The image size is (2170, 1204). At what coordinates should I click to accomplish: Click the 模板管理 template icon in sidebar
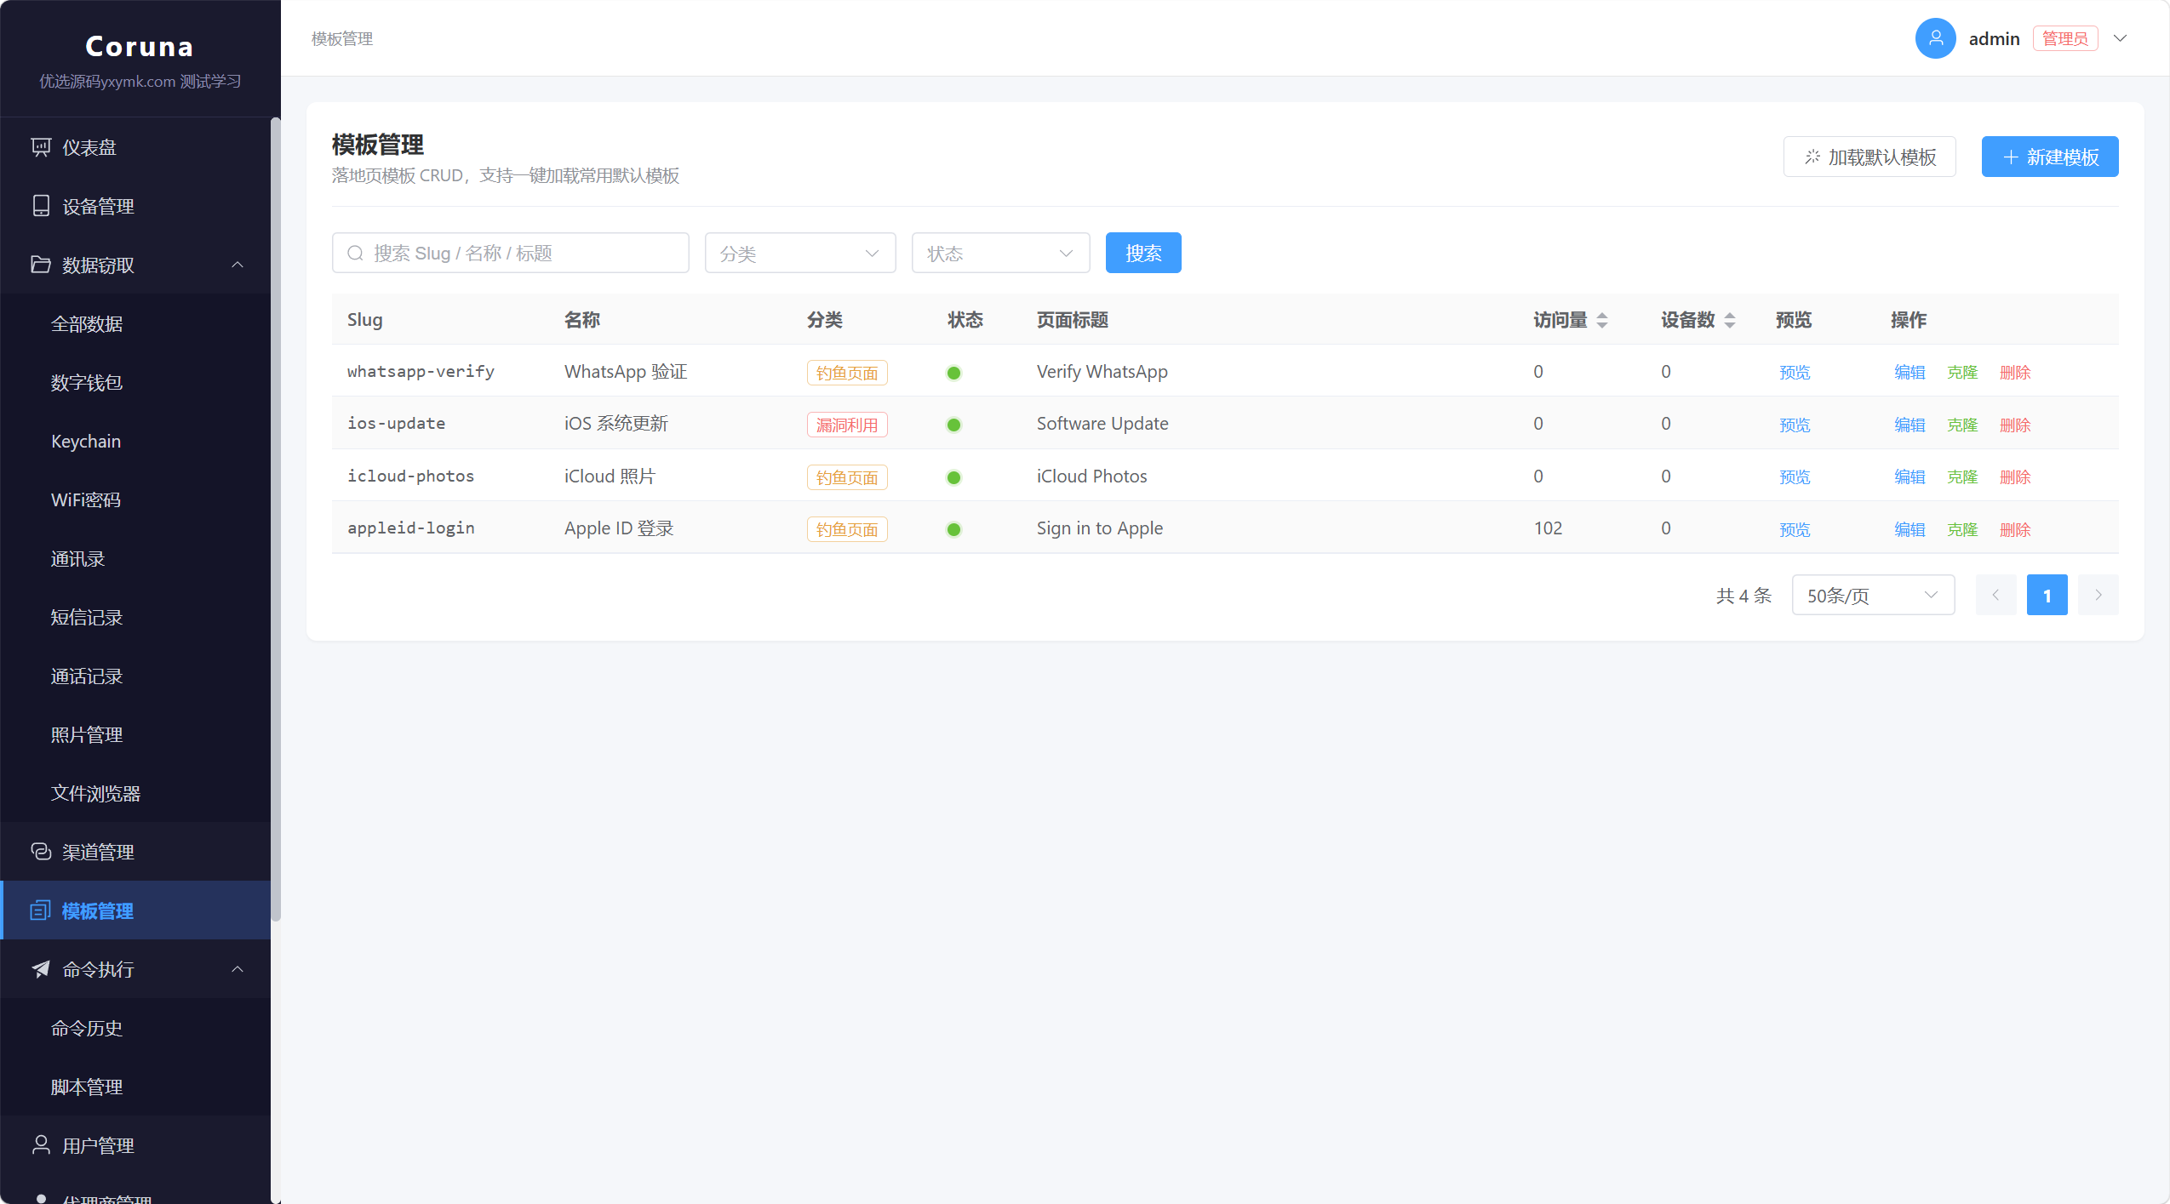pos(41,910)
